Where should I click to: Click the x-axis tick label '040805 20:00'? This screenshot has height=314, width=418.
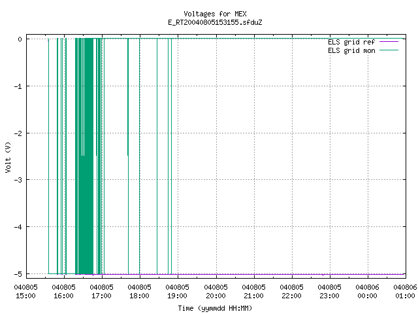[x=216, y=292]
